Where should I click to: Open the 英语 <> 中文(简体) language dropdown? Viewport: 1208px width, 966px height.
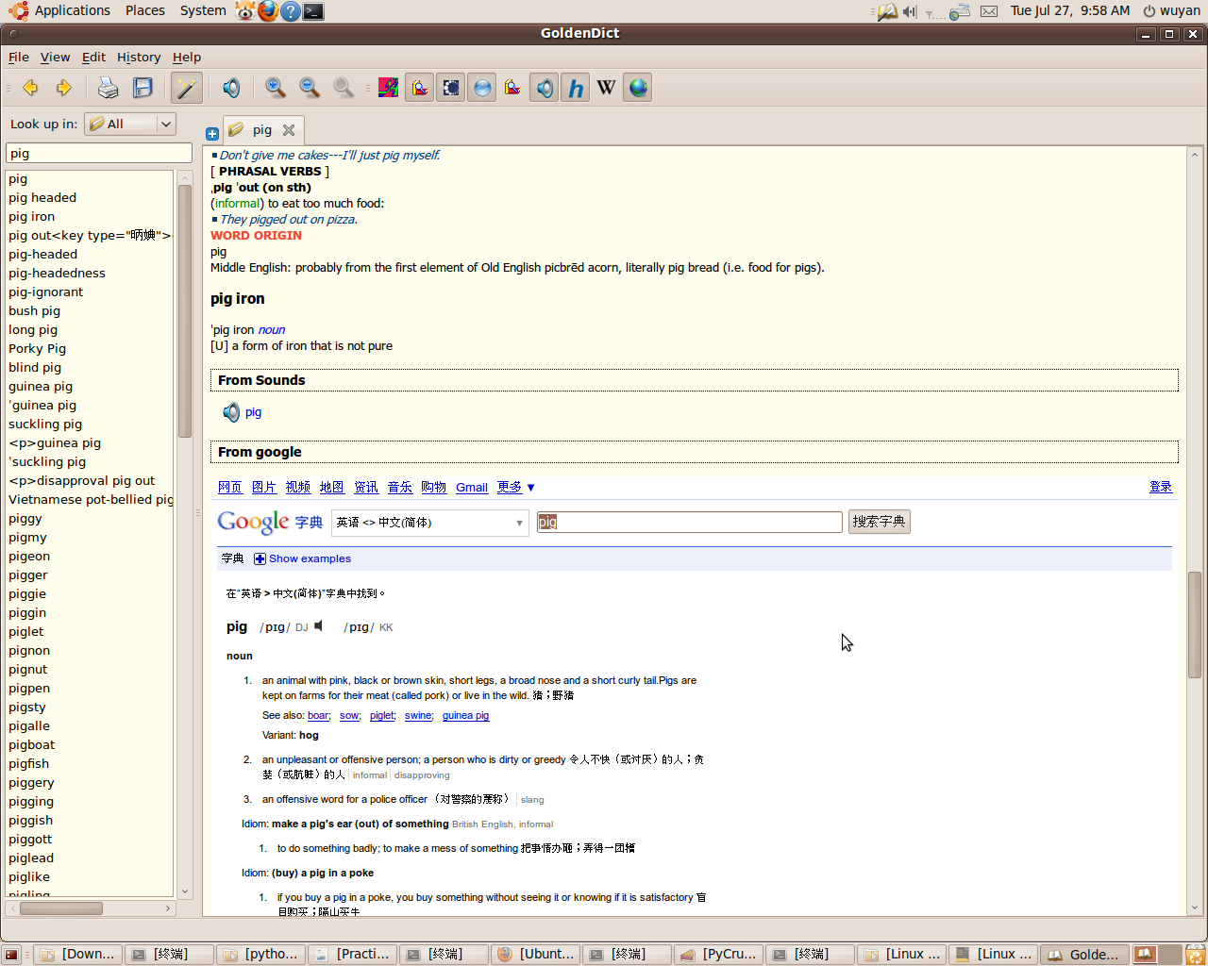429,523
